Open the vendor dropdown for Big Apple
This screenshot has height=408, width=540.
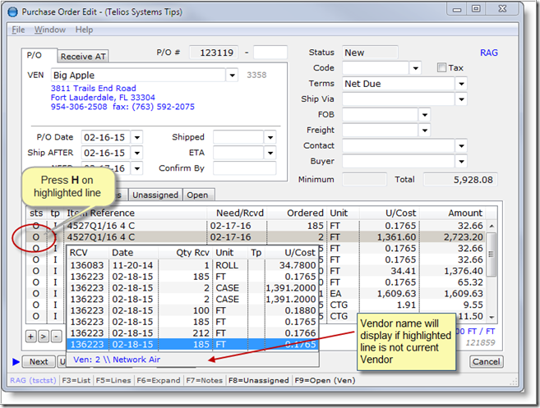point(233,76)
